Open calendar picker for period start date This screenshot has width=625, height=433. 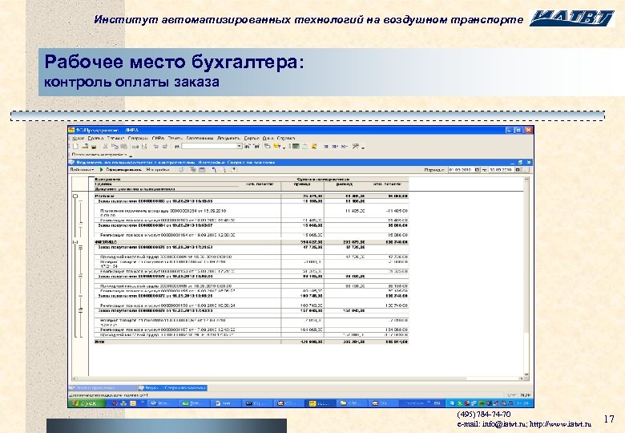(x=477, y=170)
